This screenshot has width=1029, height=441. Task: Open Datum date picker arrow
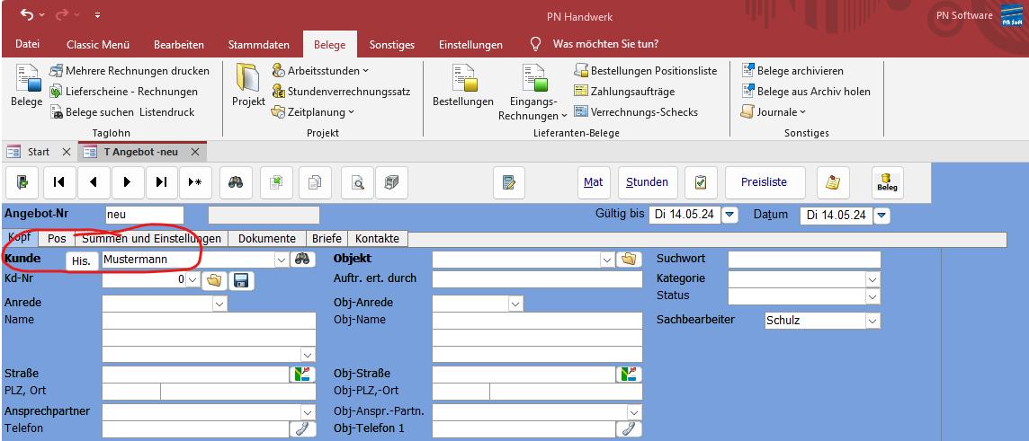click(x=882, y=215)
